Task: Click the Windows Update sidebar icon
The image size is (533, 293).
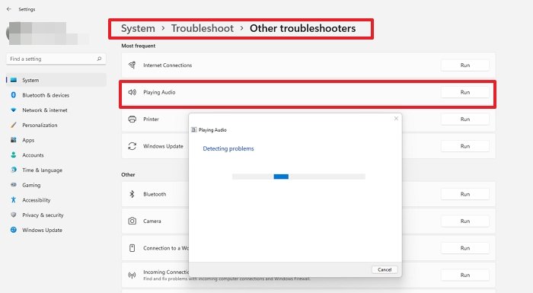Action: point(14,229)
